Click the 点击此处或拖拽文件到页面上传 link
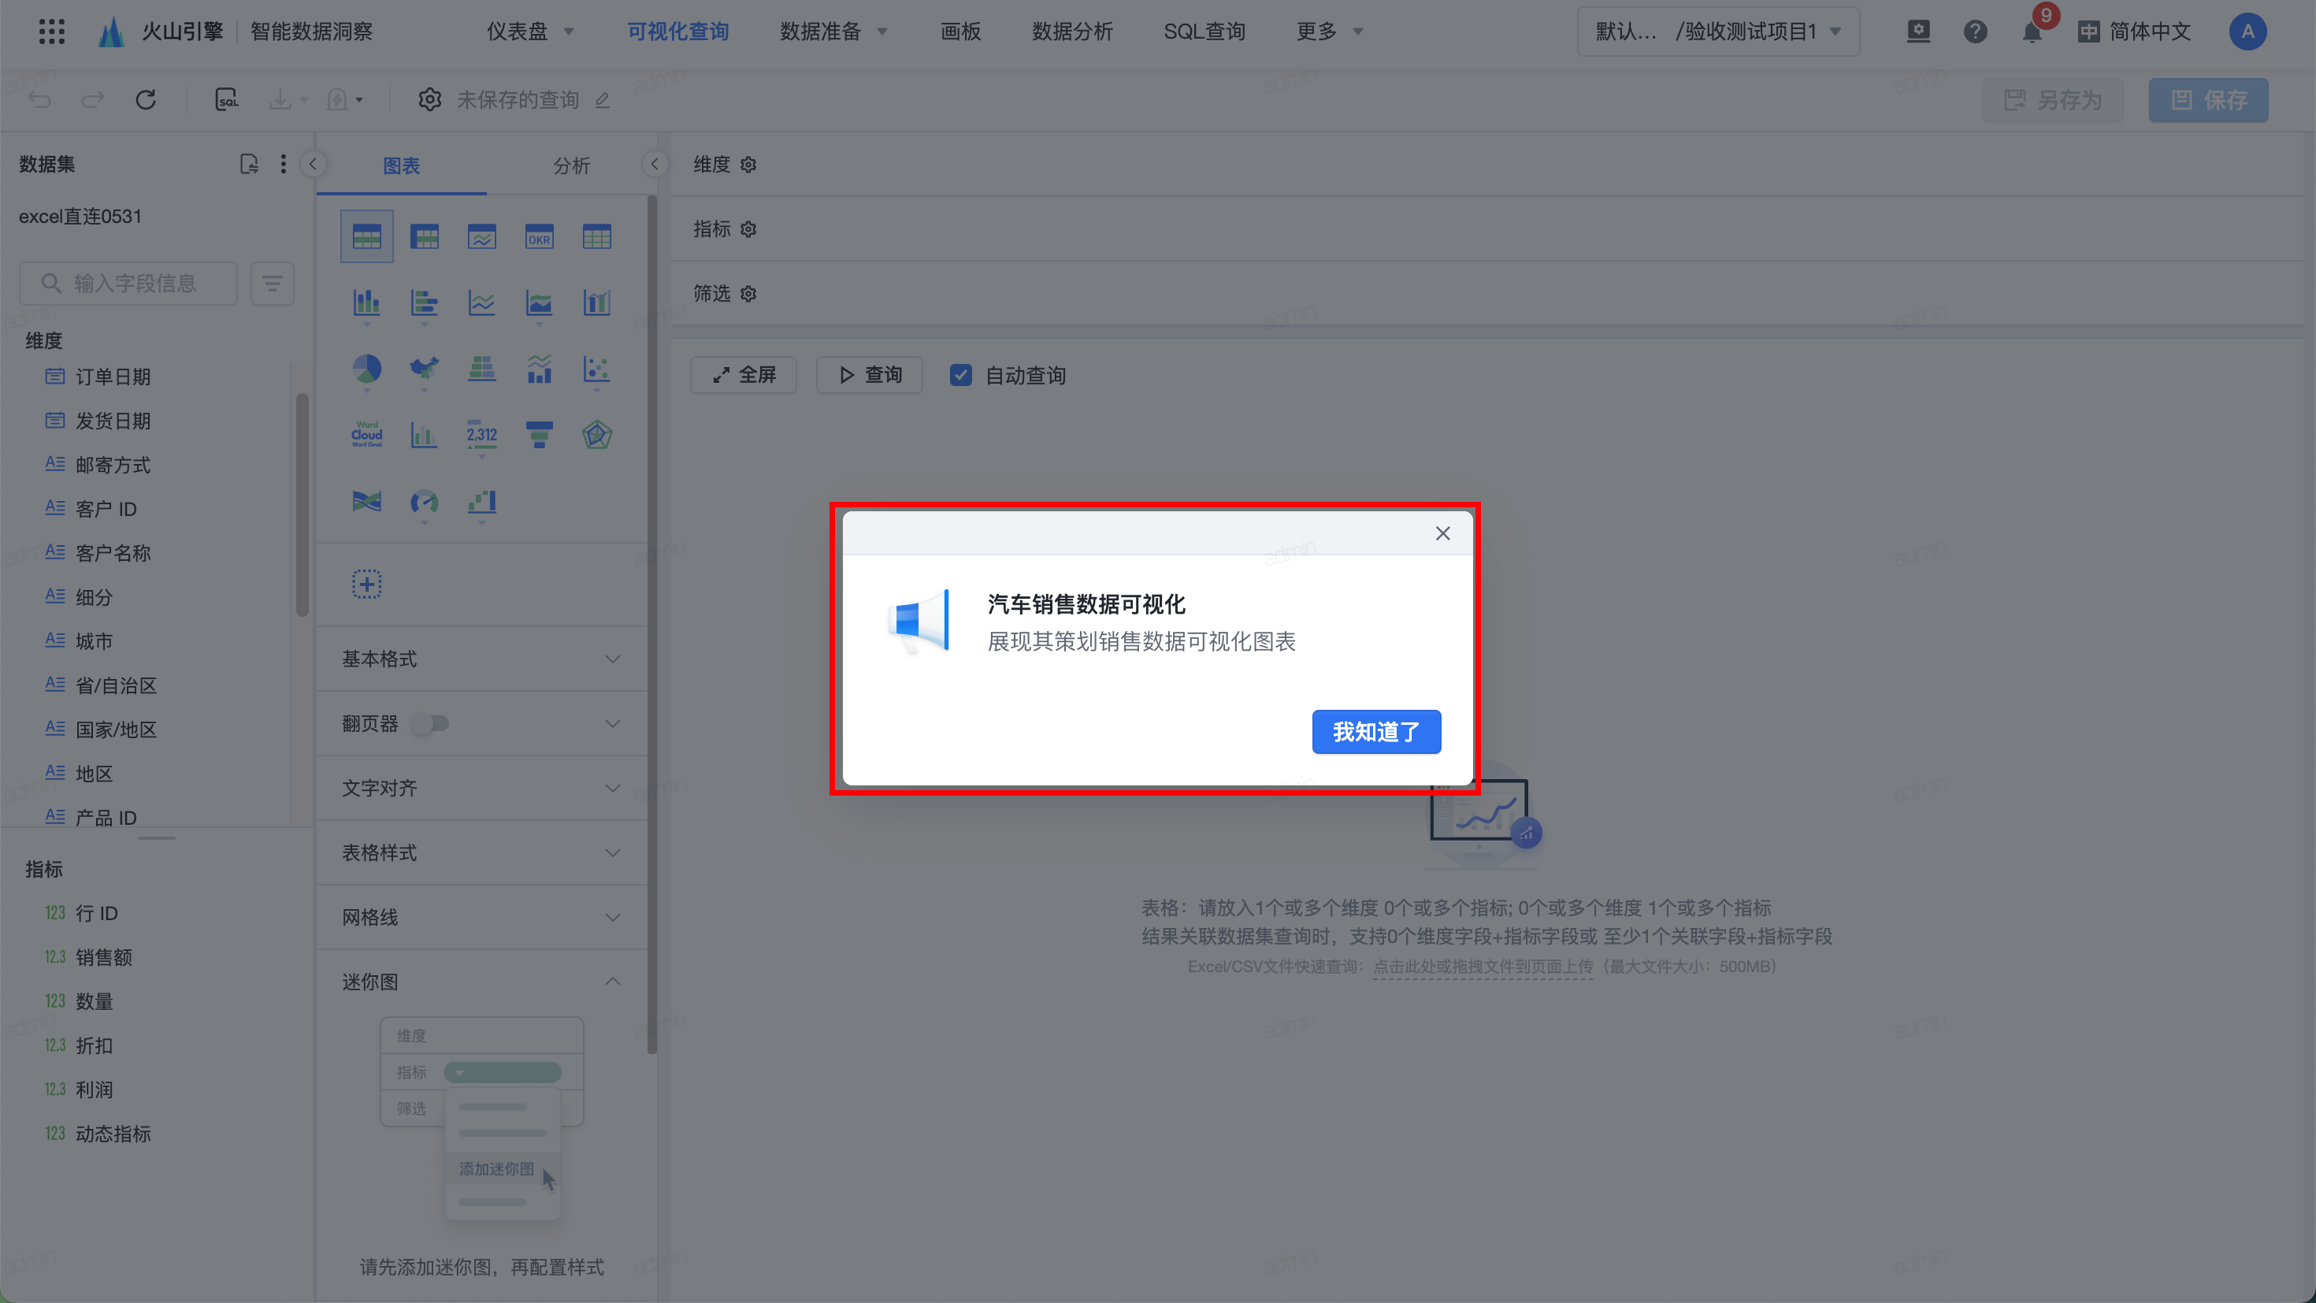Screen dimensions: 2316x1303 click(x=1483, y=967)
